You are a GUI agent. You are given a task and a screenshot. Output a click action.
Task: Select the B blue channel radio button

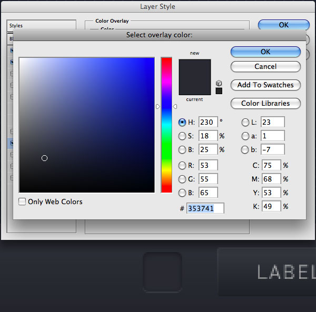[x=182, y=193]
